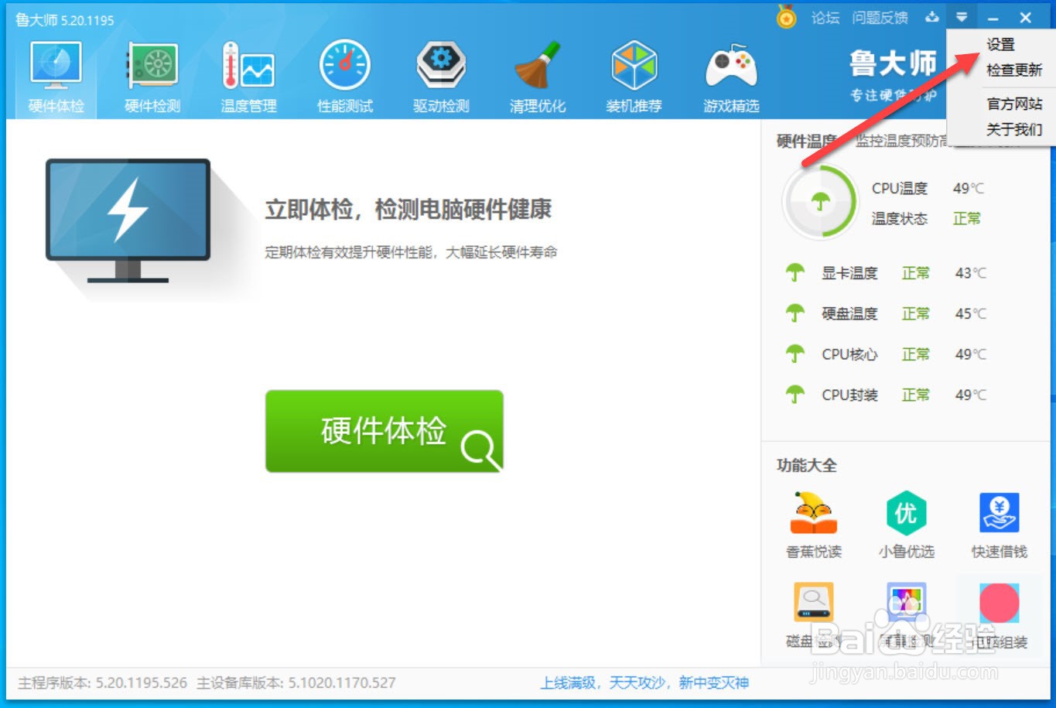The height and width of the screenshot is (708, 1056).
Task: Click the umbrella icon beside CPU封装
Action: click(x=795, y=394)
